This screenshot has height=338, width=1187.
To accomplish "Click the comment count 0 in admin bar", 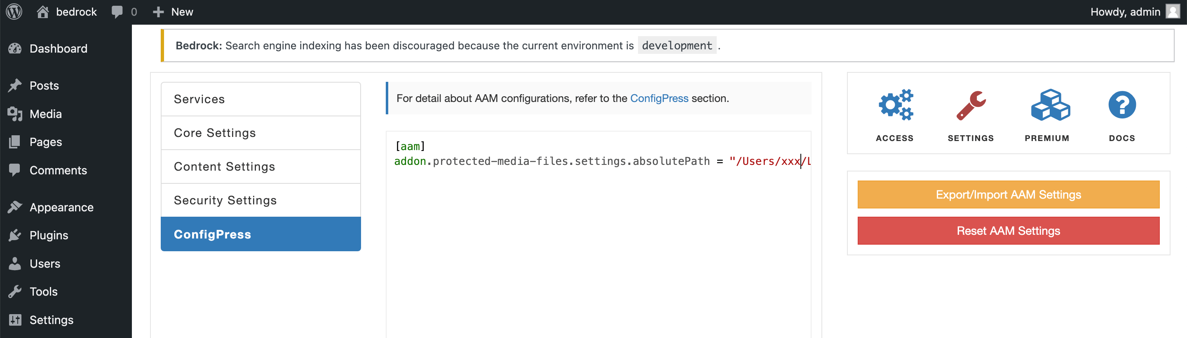I will coord(134,12).
